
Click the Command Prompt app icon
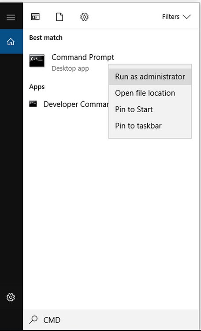37,60
